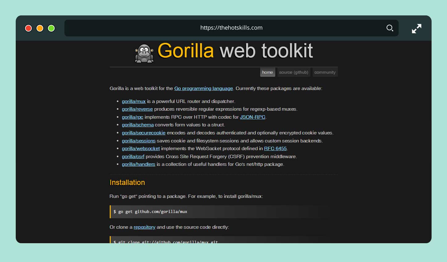Open the gorilla/securecookie package link
This screenshot has width=447, height=262.
[x=144, y=133]
